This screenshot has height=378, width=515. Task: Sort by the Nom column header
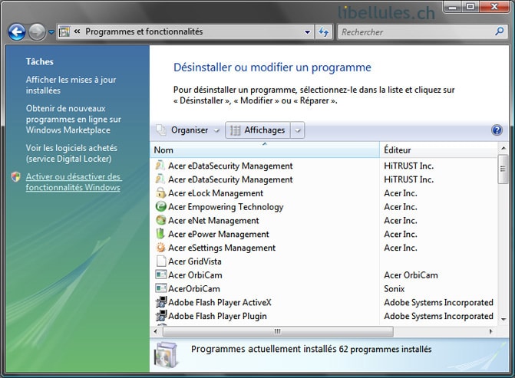point(265,150)
